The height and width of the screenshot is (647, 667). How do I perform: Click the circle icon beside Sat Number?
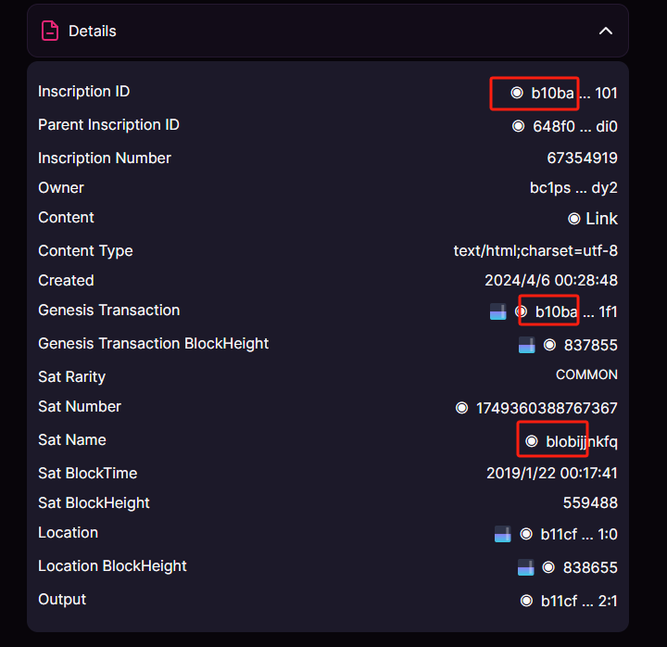(462, 408)
